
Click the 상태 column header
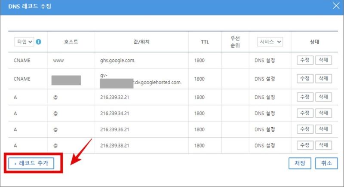coord(314,42)
